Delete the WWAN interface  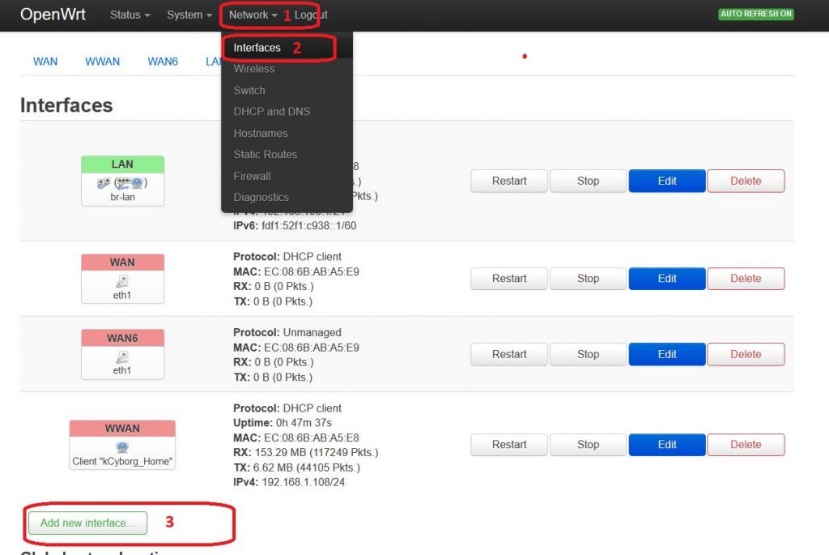pyautogui.click(x=746, y=445)
